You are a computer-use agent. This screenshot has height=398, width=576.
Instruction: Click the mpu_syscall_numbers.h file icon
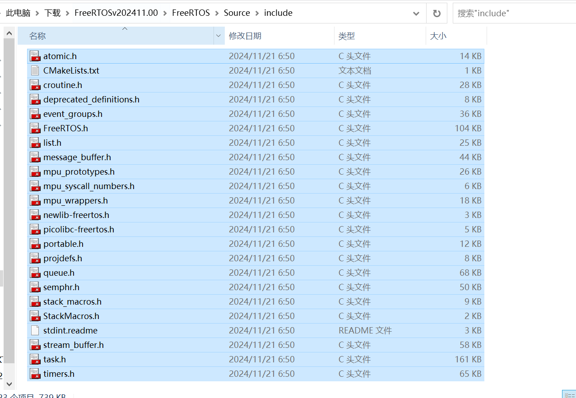coord(35,186)
